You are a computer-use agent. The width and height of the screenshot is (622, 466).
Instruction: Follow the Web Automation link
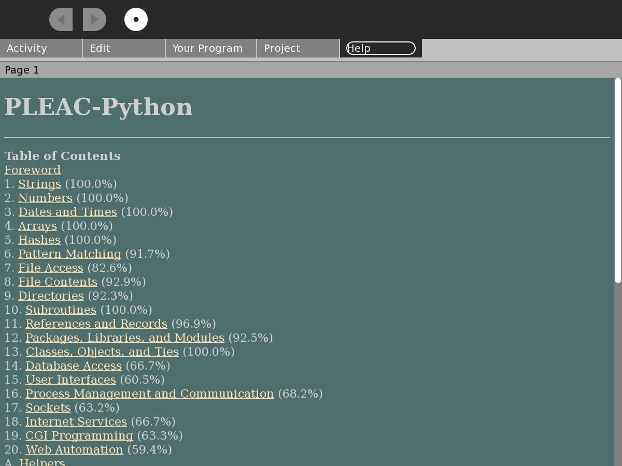point(74,449)
